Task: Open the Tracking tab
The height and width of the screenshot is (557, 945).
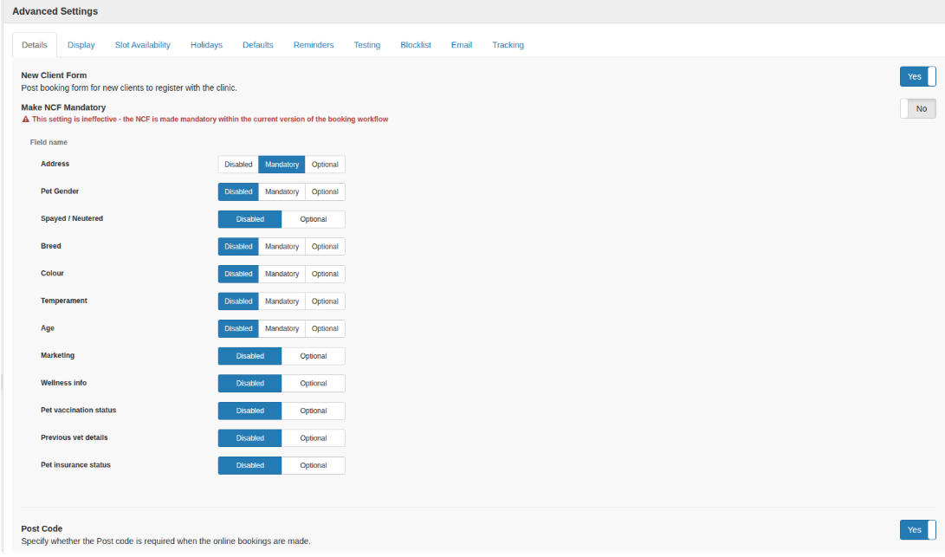Action: [x=508, y=44]
